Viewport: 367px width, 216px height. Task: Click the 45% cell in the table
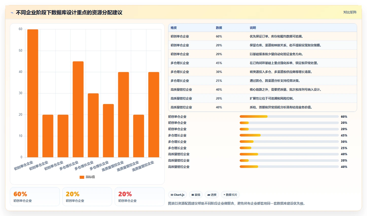219,63
